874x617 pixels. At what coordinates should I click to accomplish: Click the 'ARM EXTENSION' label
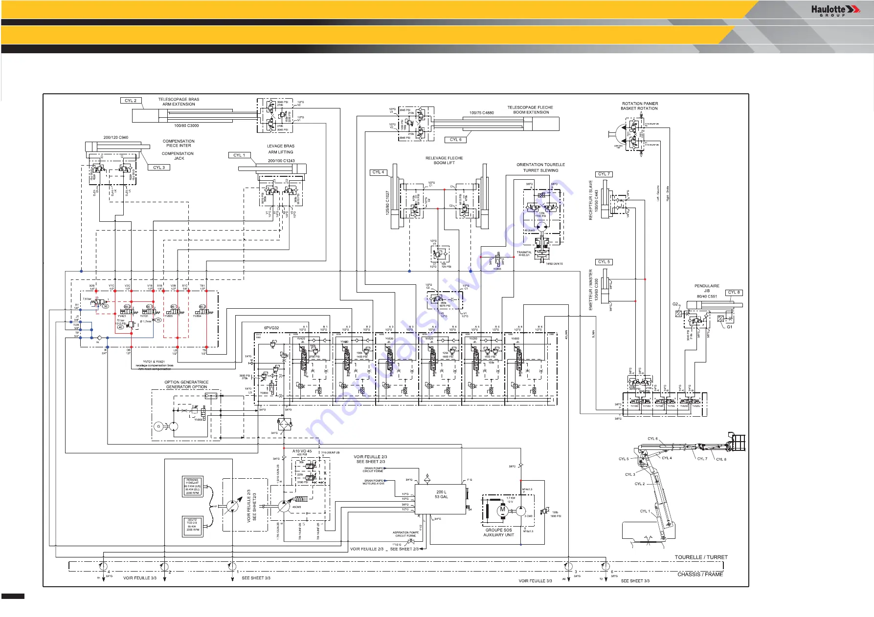point(179,104)
